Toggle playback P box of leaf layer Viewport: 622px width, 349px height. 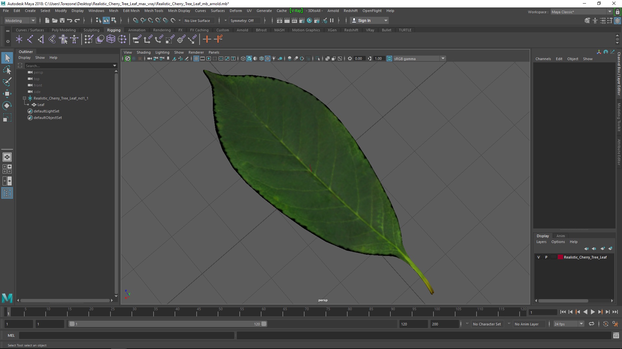pyautogui.click(x=546, y=257)
